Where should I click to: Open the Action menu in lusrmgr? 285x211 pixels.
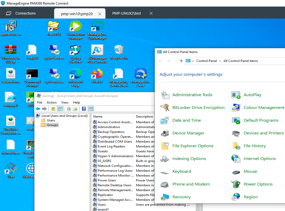click(x=52, y=102)
